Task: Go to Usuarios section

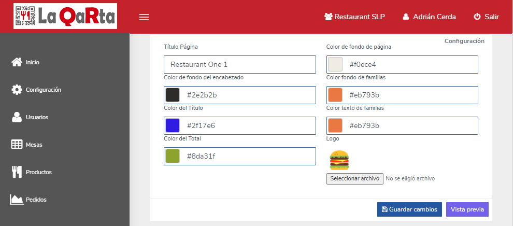Action: (x=37, y=117)
